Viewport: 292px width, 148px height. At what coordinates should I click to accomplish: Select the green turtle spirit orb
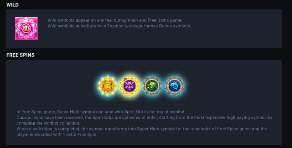pos(152,86)
